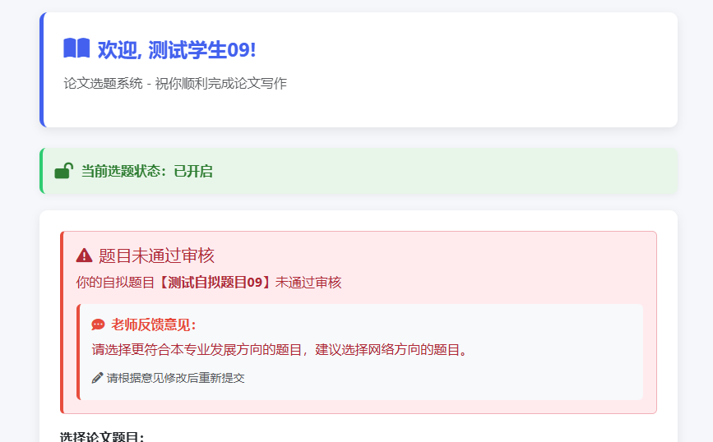The image size is (713, 442).
Task: Click the red warning triangle icon
Action: tap(84, 256)
